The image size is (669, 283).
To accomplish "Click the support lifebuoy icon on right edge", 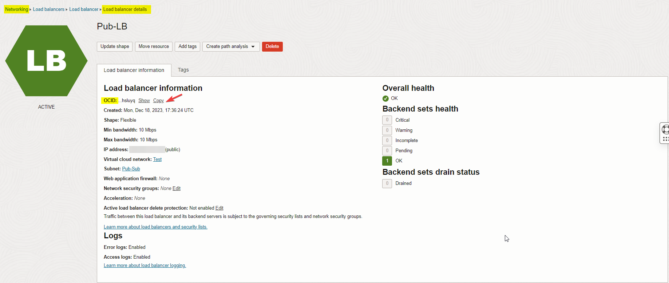I will coord(665,129).
